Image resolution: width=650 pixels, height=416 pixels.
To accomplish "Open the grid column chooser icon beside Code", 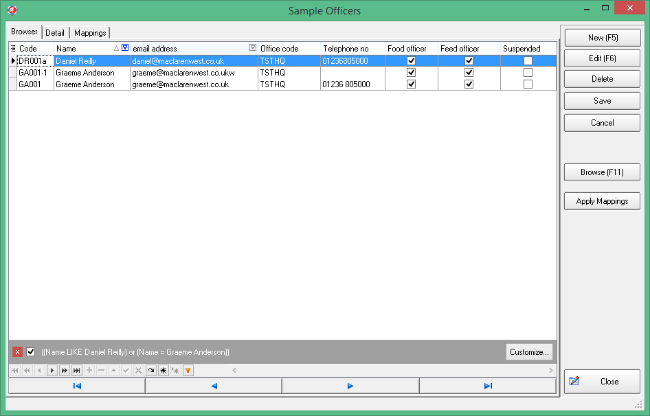I will pos(13,49).
